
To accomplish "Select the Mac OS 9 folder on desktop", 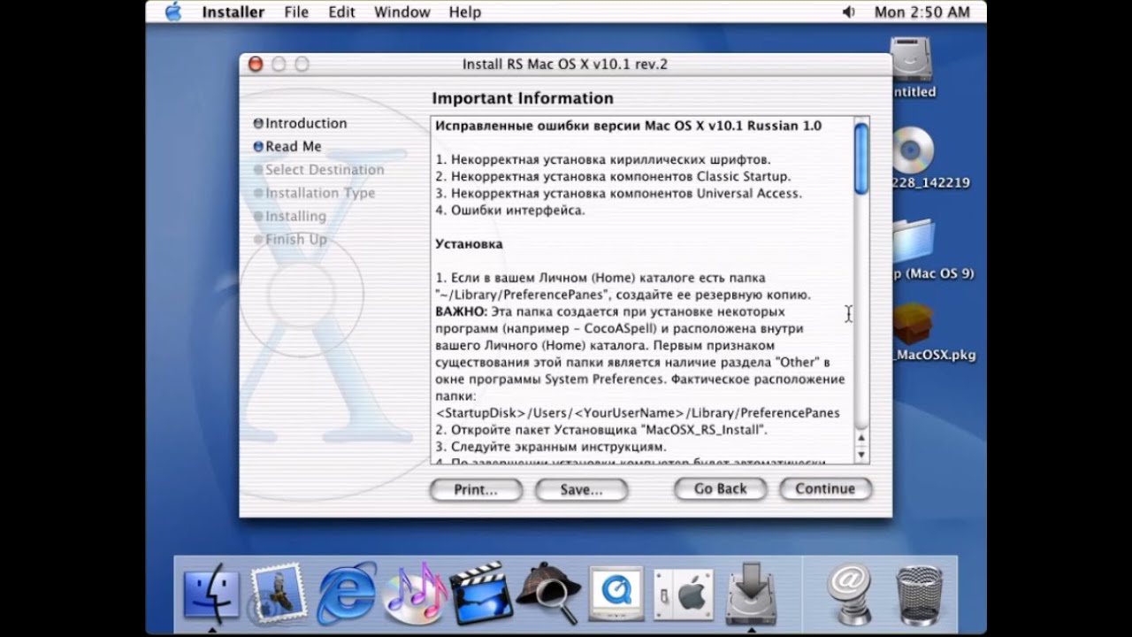I will pyautogui.click(x=913, y=241).
